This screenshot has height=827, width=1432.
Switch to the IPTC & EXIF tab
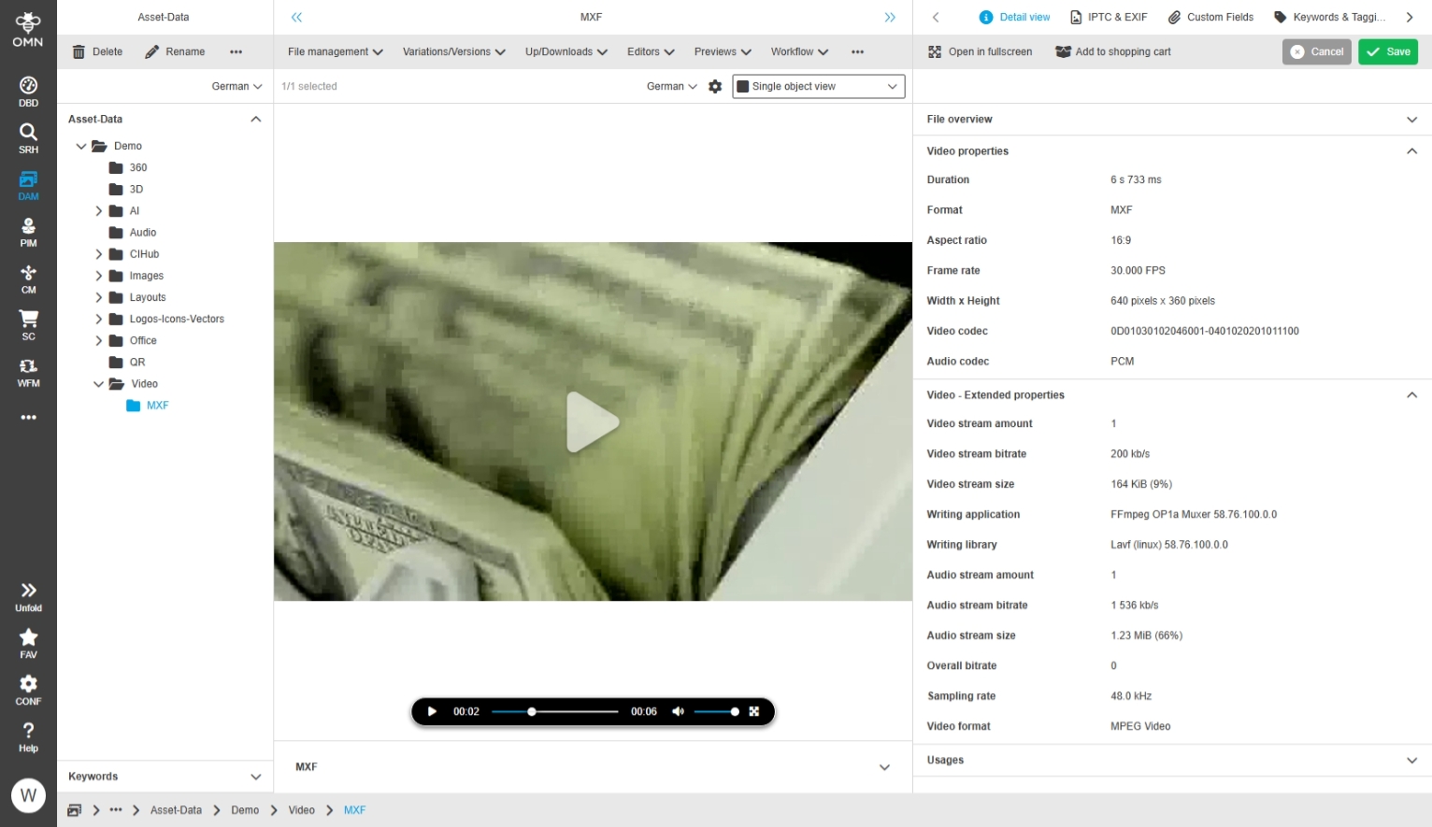(1109, 17)
